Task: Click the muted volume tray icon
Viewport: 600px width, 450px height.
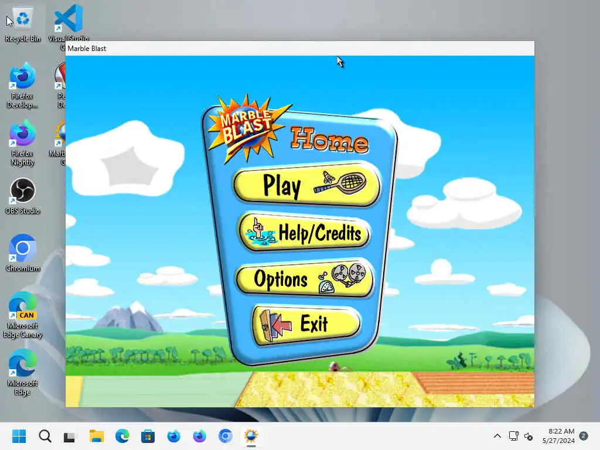Action: click(529, 436)
